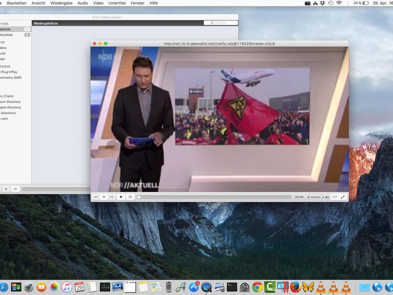Launch Firefox from the dock
The width and height of the screenshot is (393, 295).
(296, 287)
